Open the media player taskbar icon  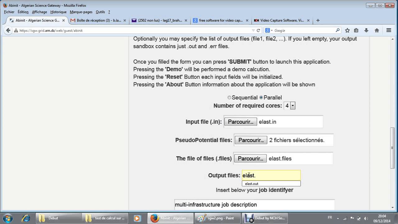click(x=137, y=218)
